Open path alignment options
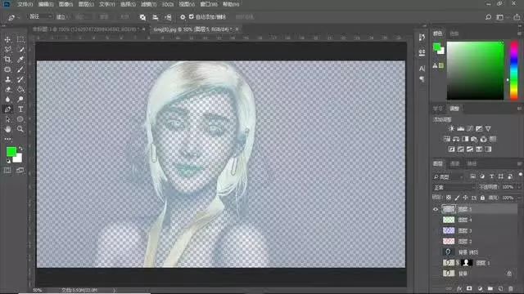This screenshot has width=524, height=294. click(155, 17)
